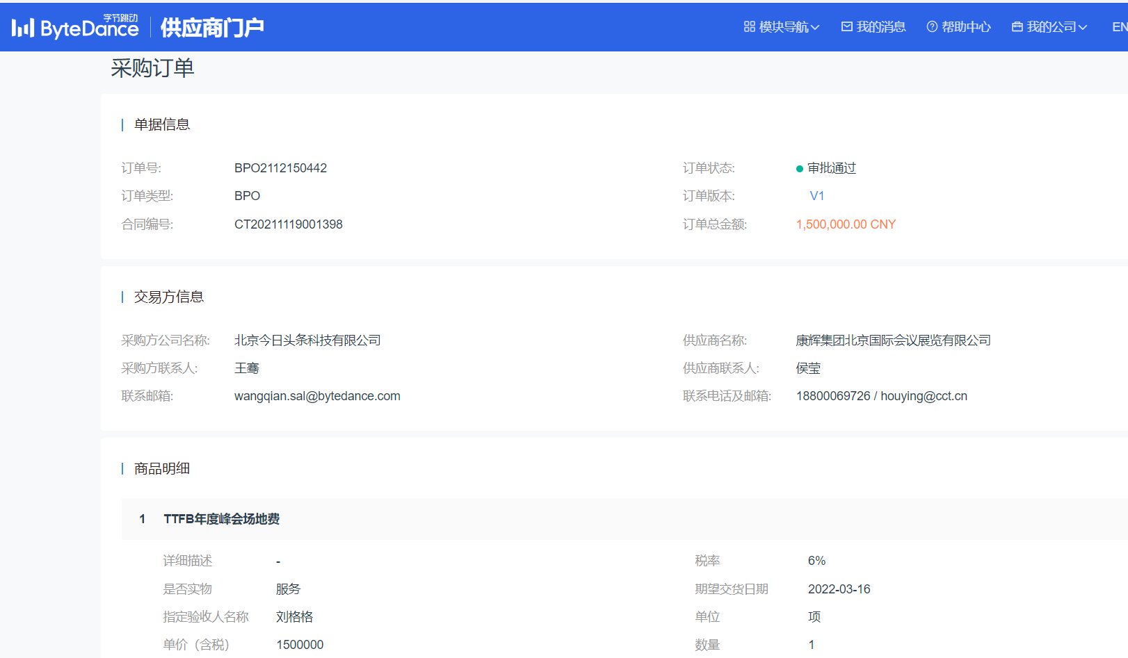Click the grid icon beside 模块导航

[749, 27]
